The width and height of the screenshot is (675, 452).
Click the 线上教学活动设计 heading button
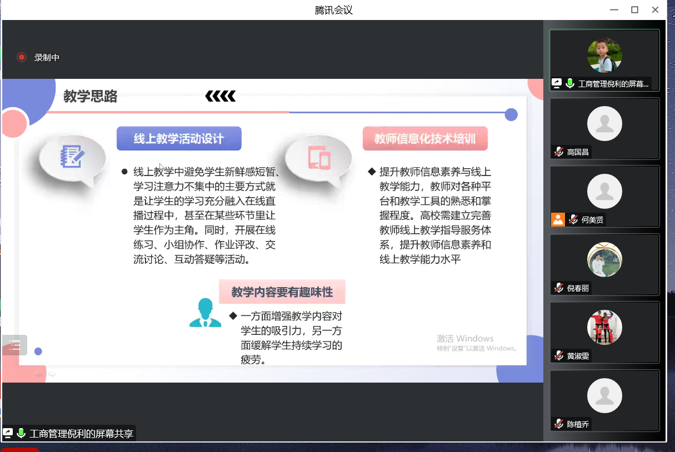179,139
